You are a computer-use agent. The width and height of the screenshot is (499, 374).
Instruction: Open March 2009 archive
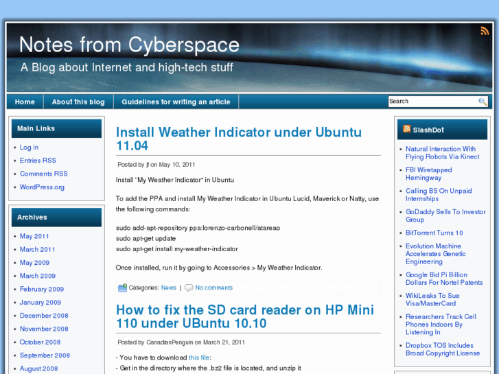(x=38, y=276)
